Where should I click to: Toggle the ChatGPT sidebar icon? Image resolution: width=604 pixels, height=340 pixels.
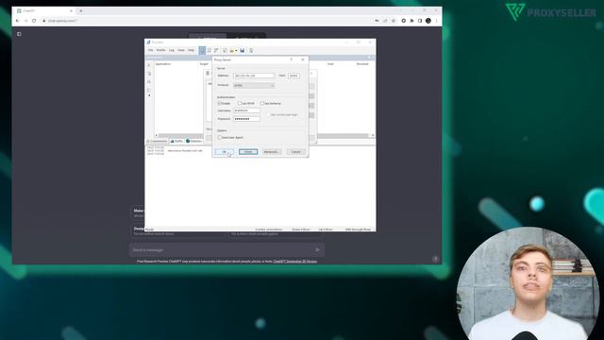tap(19, 34)
